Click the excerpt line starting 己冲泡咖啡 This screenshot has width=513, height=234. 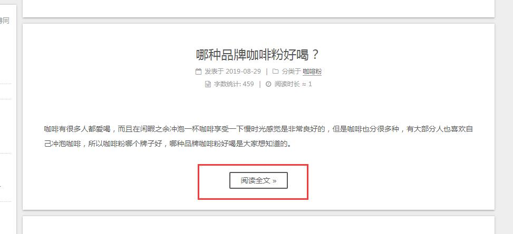tap(168, 144)
